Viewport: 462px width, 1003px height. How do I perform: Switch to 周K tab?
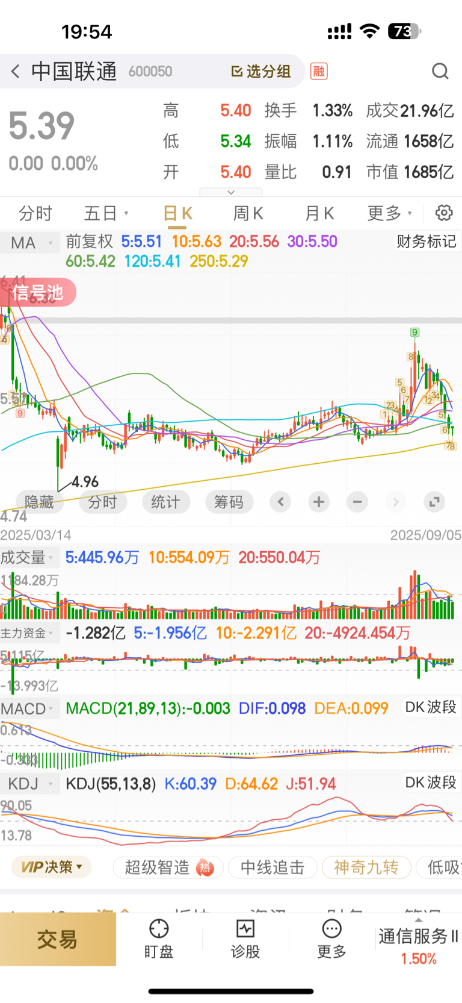tap(248, 213)
